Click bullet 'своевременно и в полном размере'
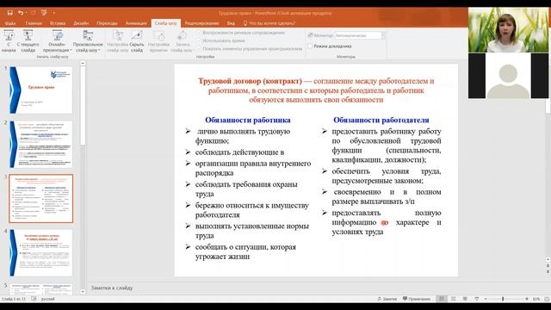The image size is (551, 310). click(x=387, y=196)
